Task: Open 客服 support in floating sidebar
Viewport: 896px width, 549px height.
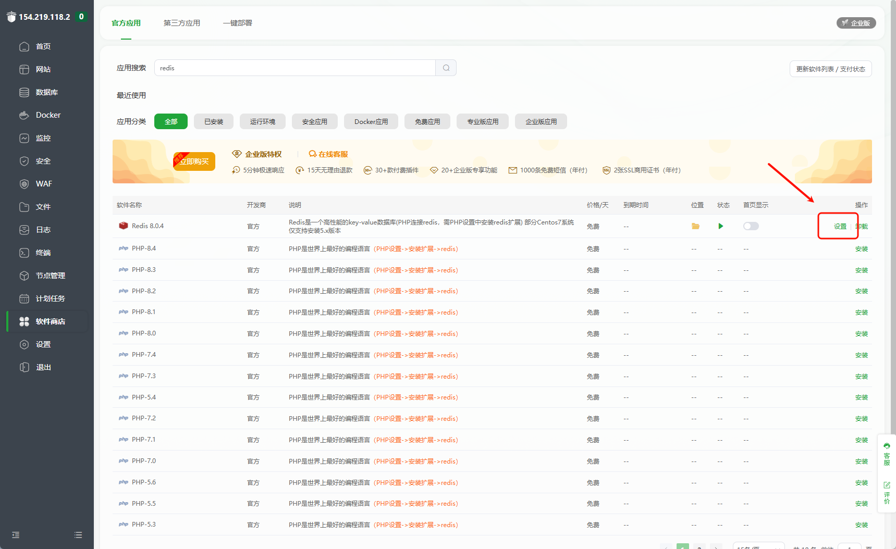Action: tap(887, 454)
